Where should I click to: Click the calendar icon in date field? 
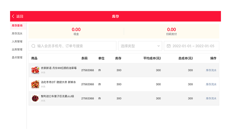168,46
